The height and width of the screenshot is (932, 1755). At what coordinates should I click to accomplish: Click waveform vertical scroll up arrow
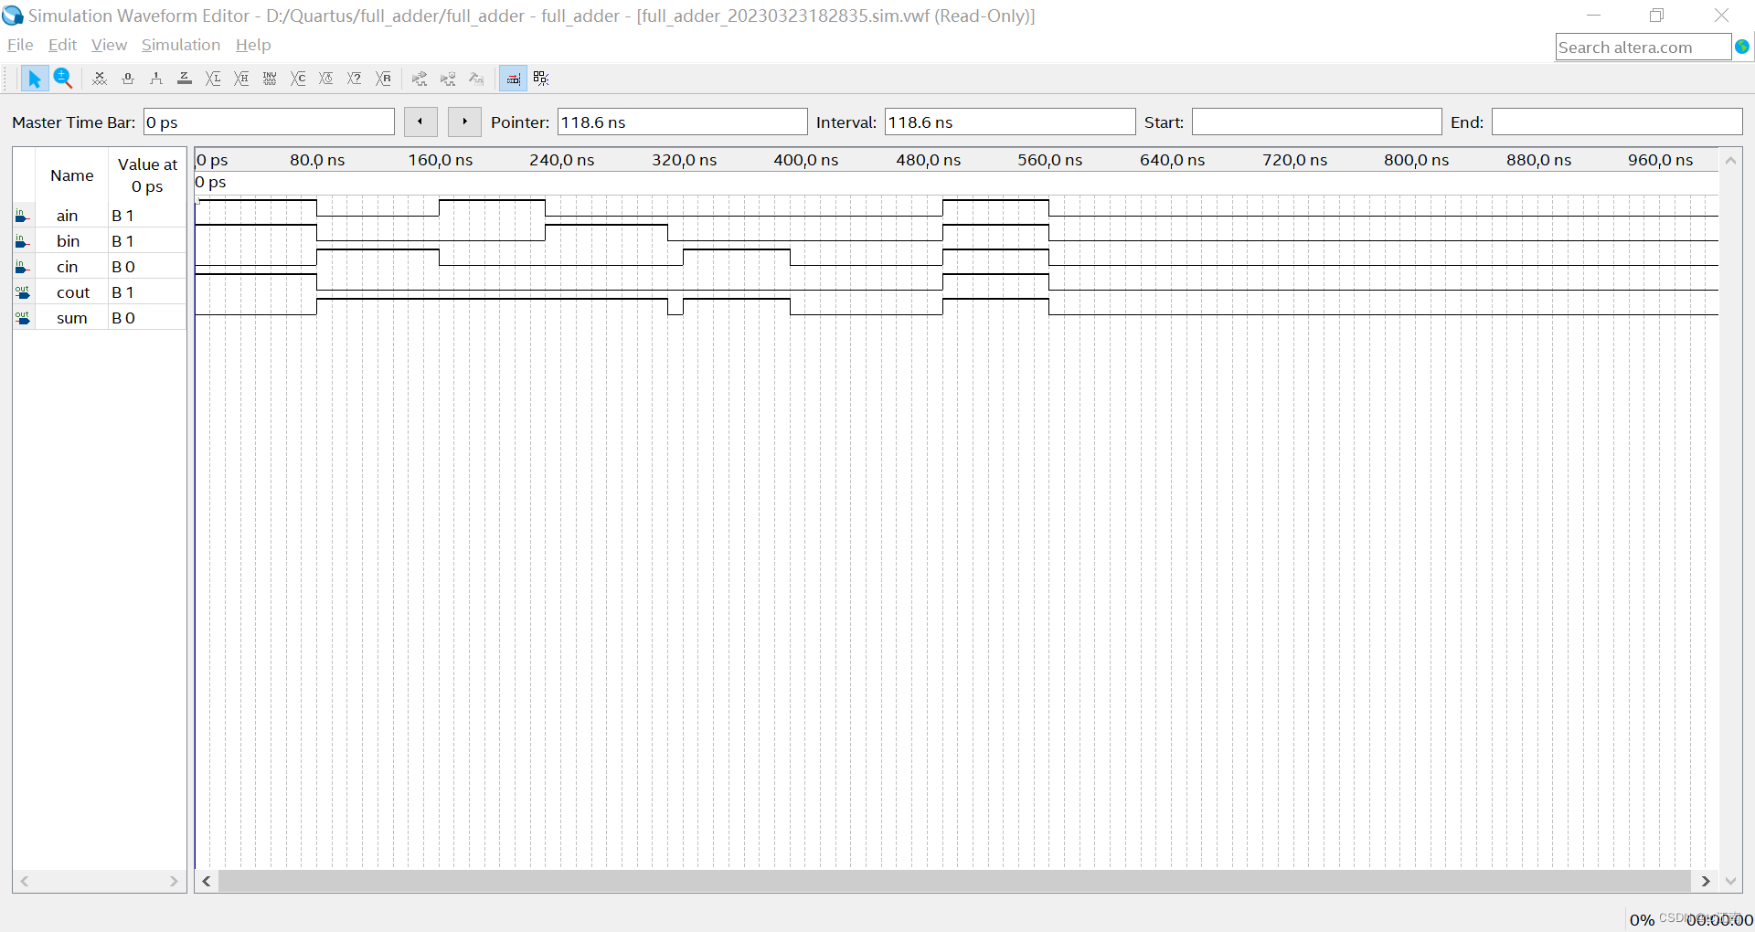(x=1730, y=160)
